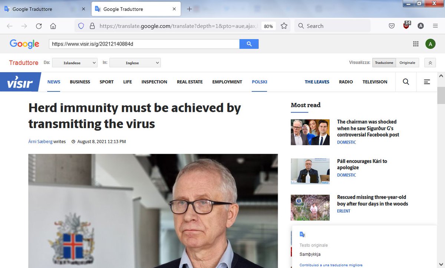Change the 80% zoom level indicator
Image resolution: width=445 pixels, height=268 pixels.
268,26
